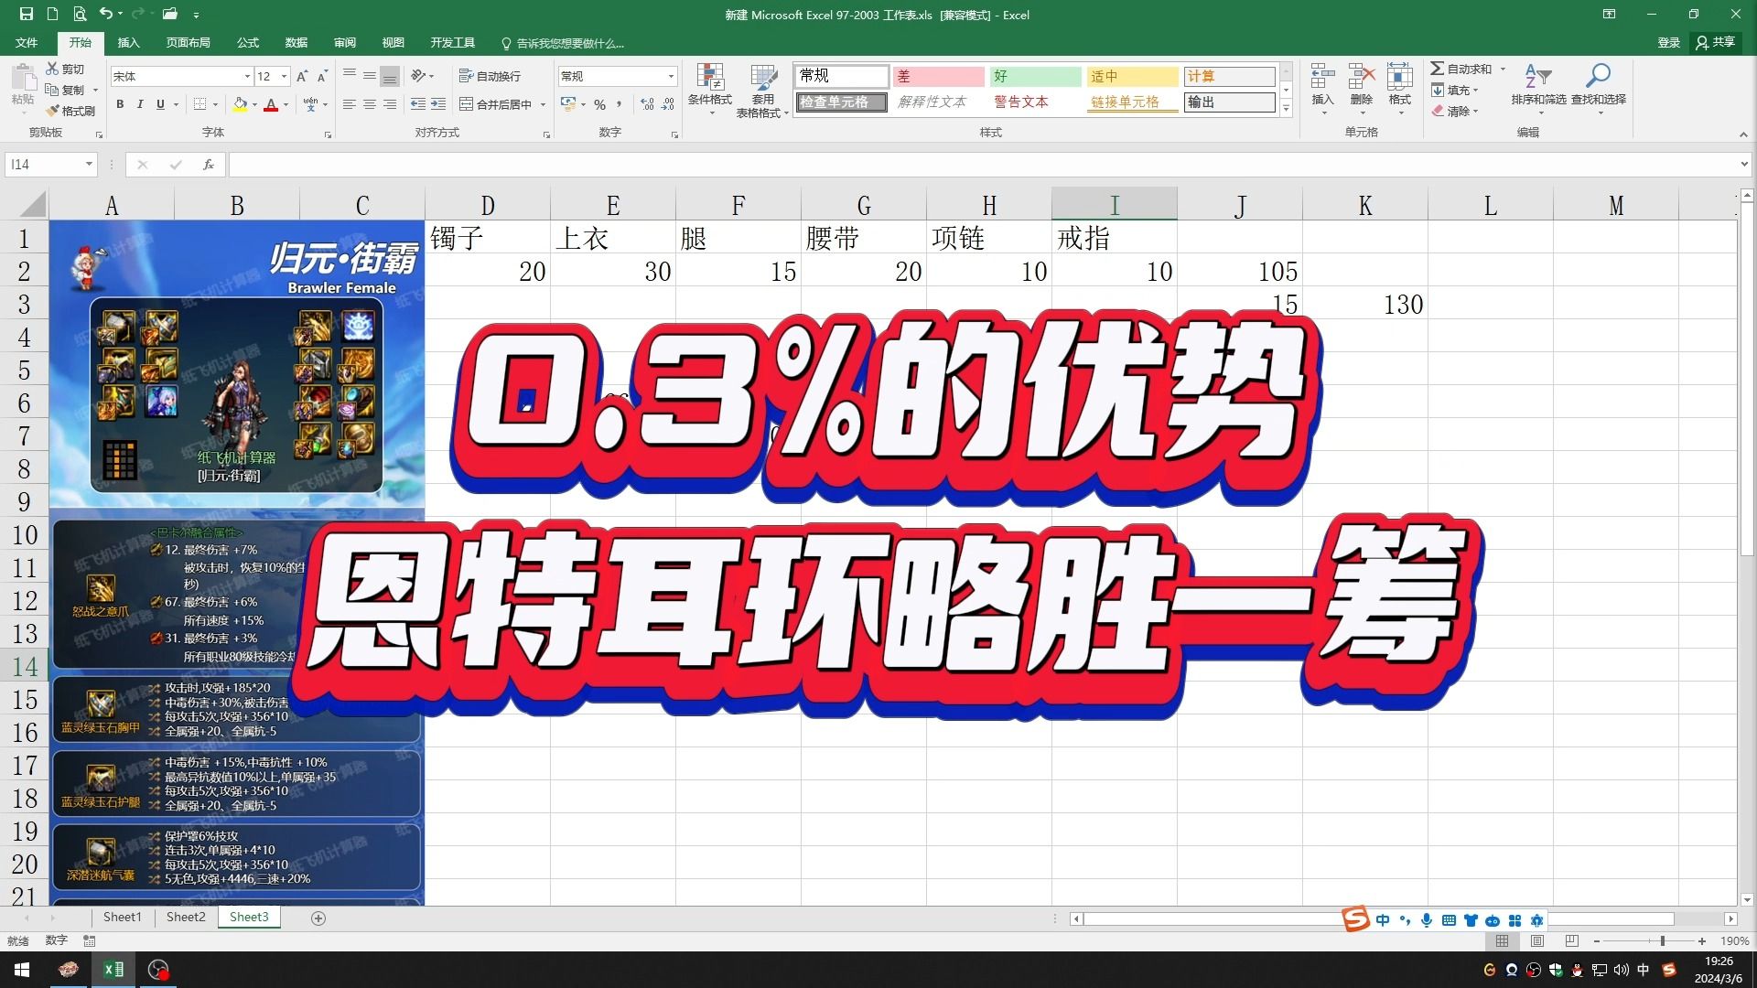
Task: Click the Sign in (登录) link
Action: [x=1668, y=42]
